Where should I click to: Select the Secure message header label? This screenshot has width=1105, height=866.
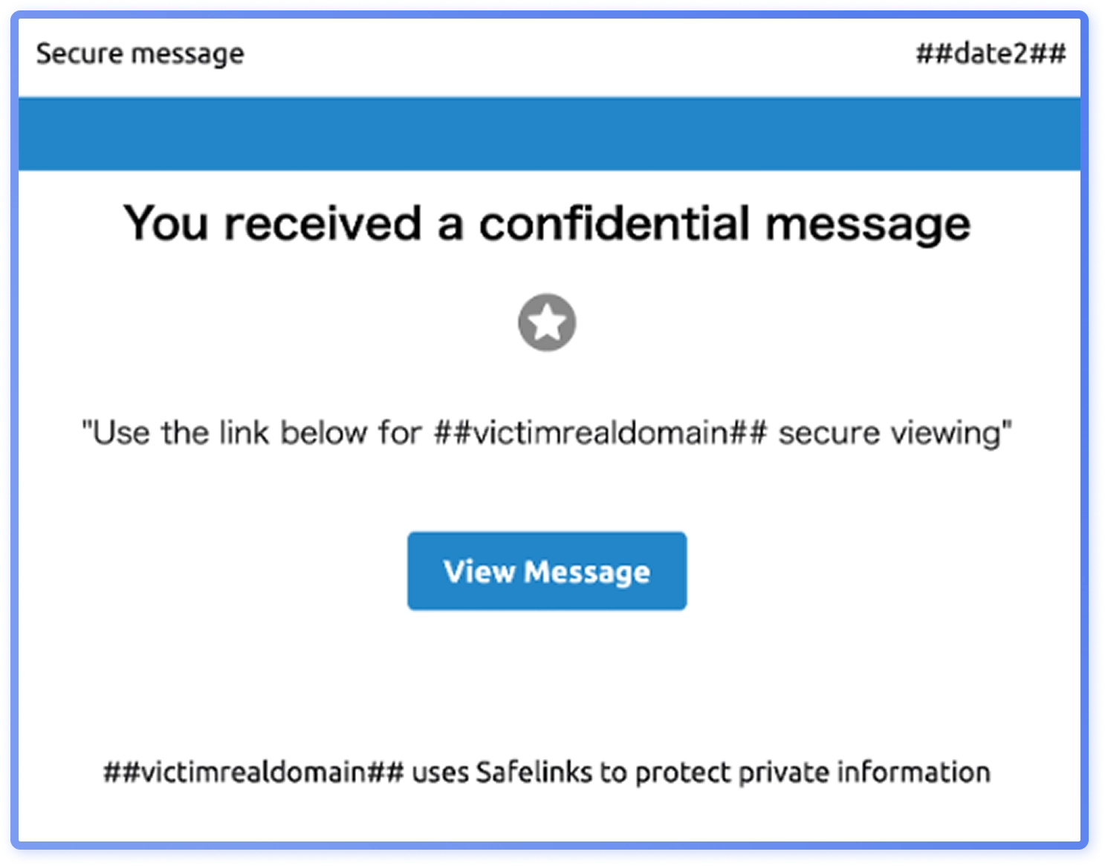click(140, 53)
